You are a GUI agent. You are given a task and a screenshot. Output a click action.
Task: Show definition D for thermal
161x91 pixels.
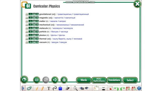34,39
